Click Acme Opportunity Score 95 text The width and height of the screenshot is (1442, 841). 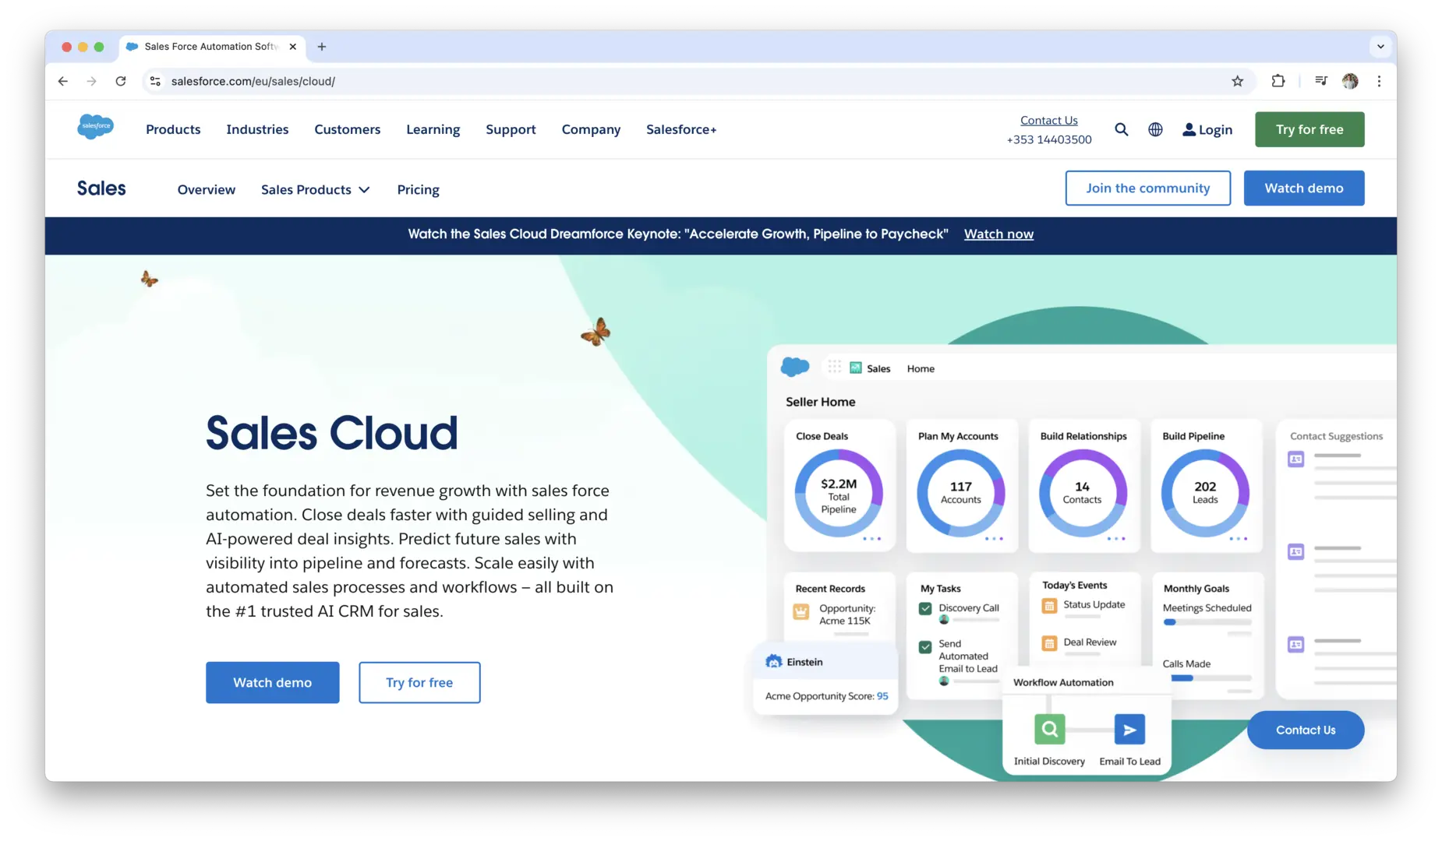point(826,696)
